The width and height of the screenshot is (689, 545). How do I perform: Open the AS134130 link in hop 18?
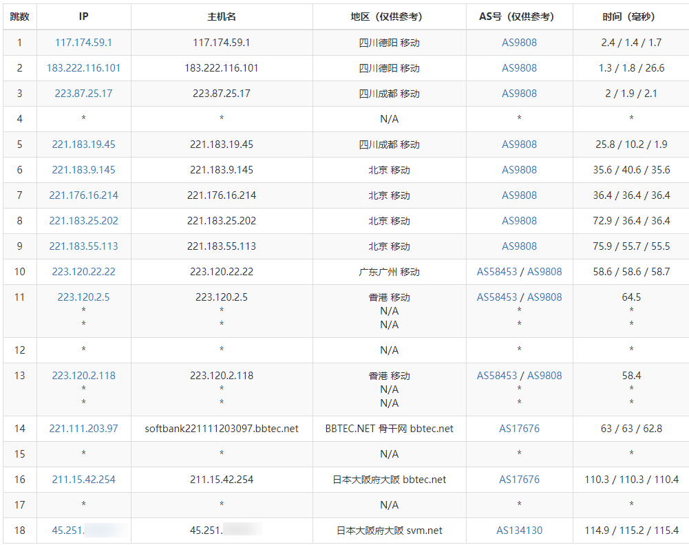click(519, 531)
